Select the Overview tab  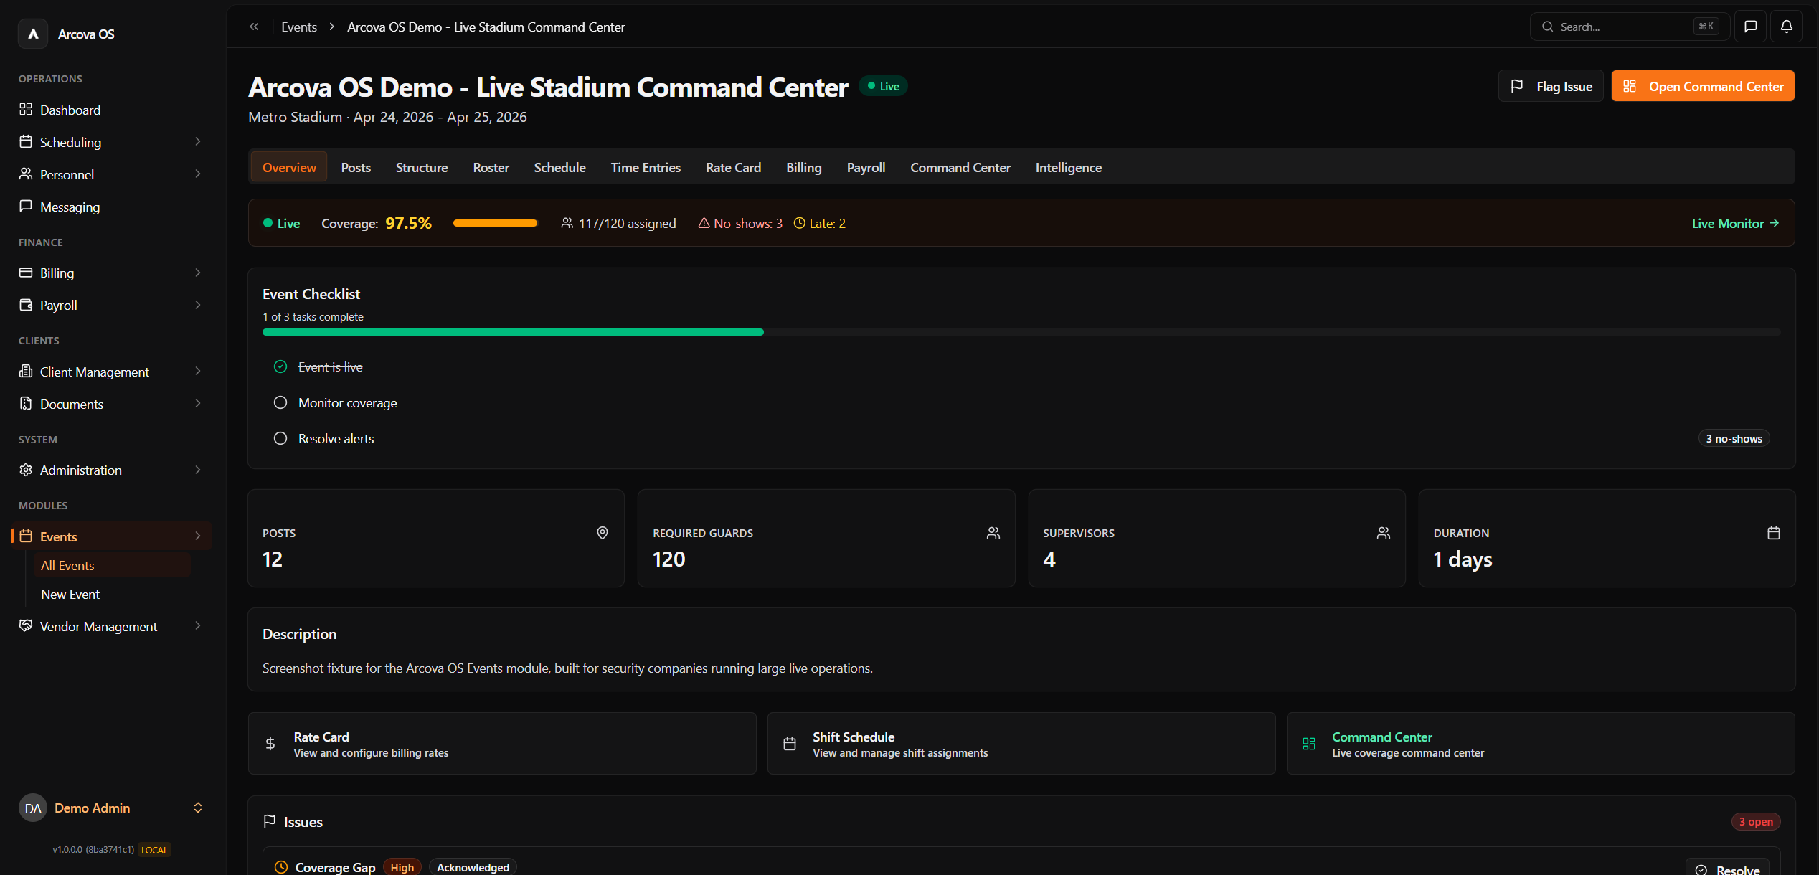[289, 167]
